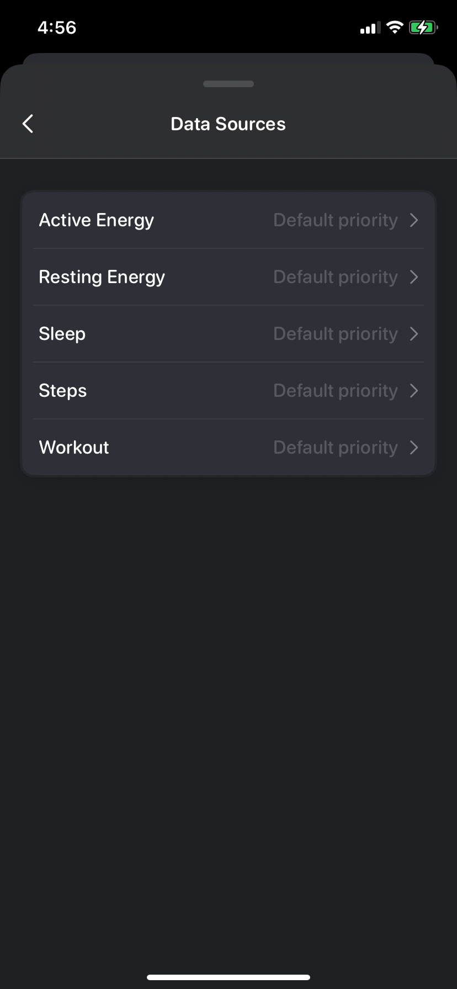
Task: Expand Sleep via its right chevron
Action: click(x=415, y=334)
